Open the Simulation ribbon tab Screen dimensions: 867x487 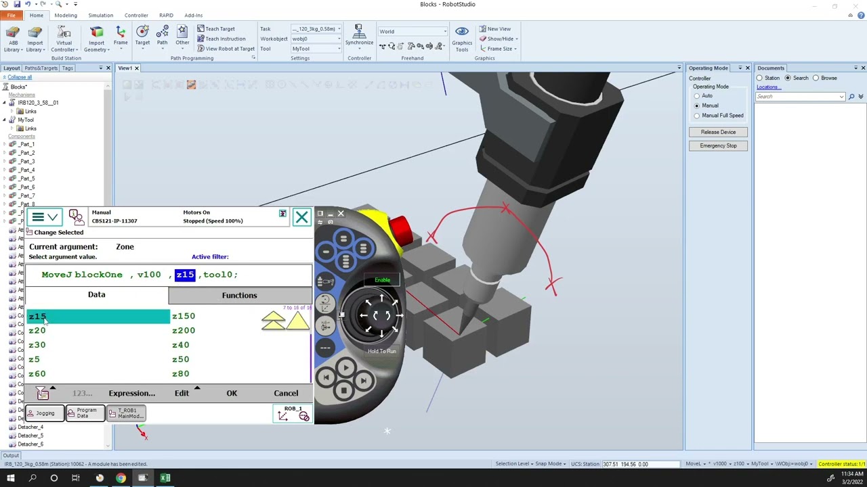click(x=100, y=15)
